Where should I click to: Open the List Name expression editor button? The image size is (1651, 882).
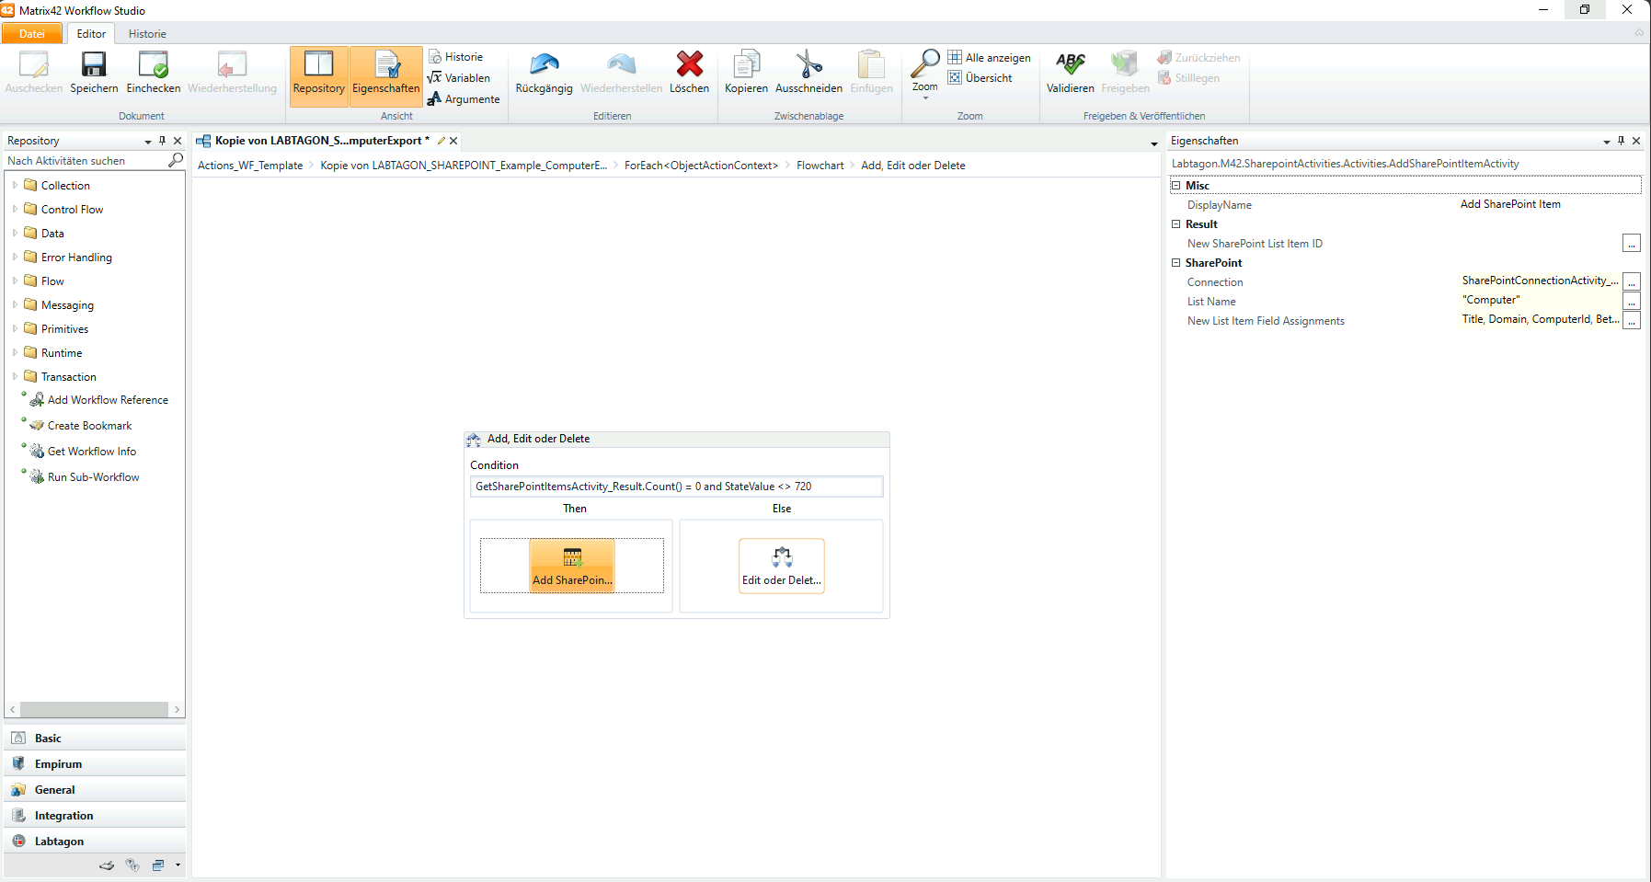click(x=1631, y=302)
